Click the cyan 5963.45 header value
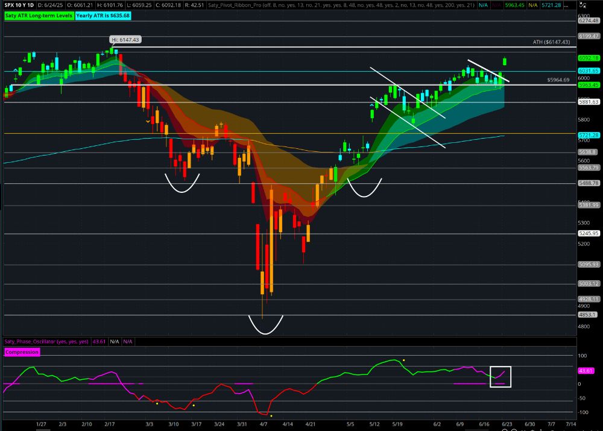 (x=514, y=5)
